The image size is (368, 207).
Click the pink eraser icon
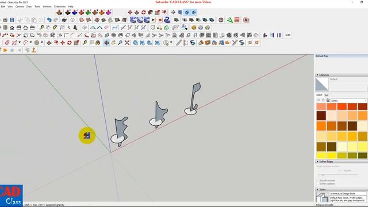[7, 43]
